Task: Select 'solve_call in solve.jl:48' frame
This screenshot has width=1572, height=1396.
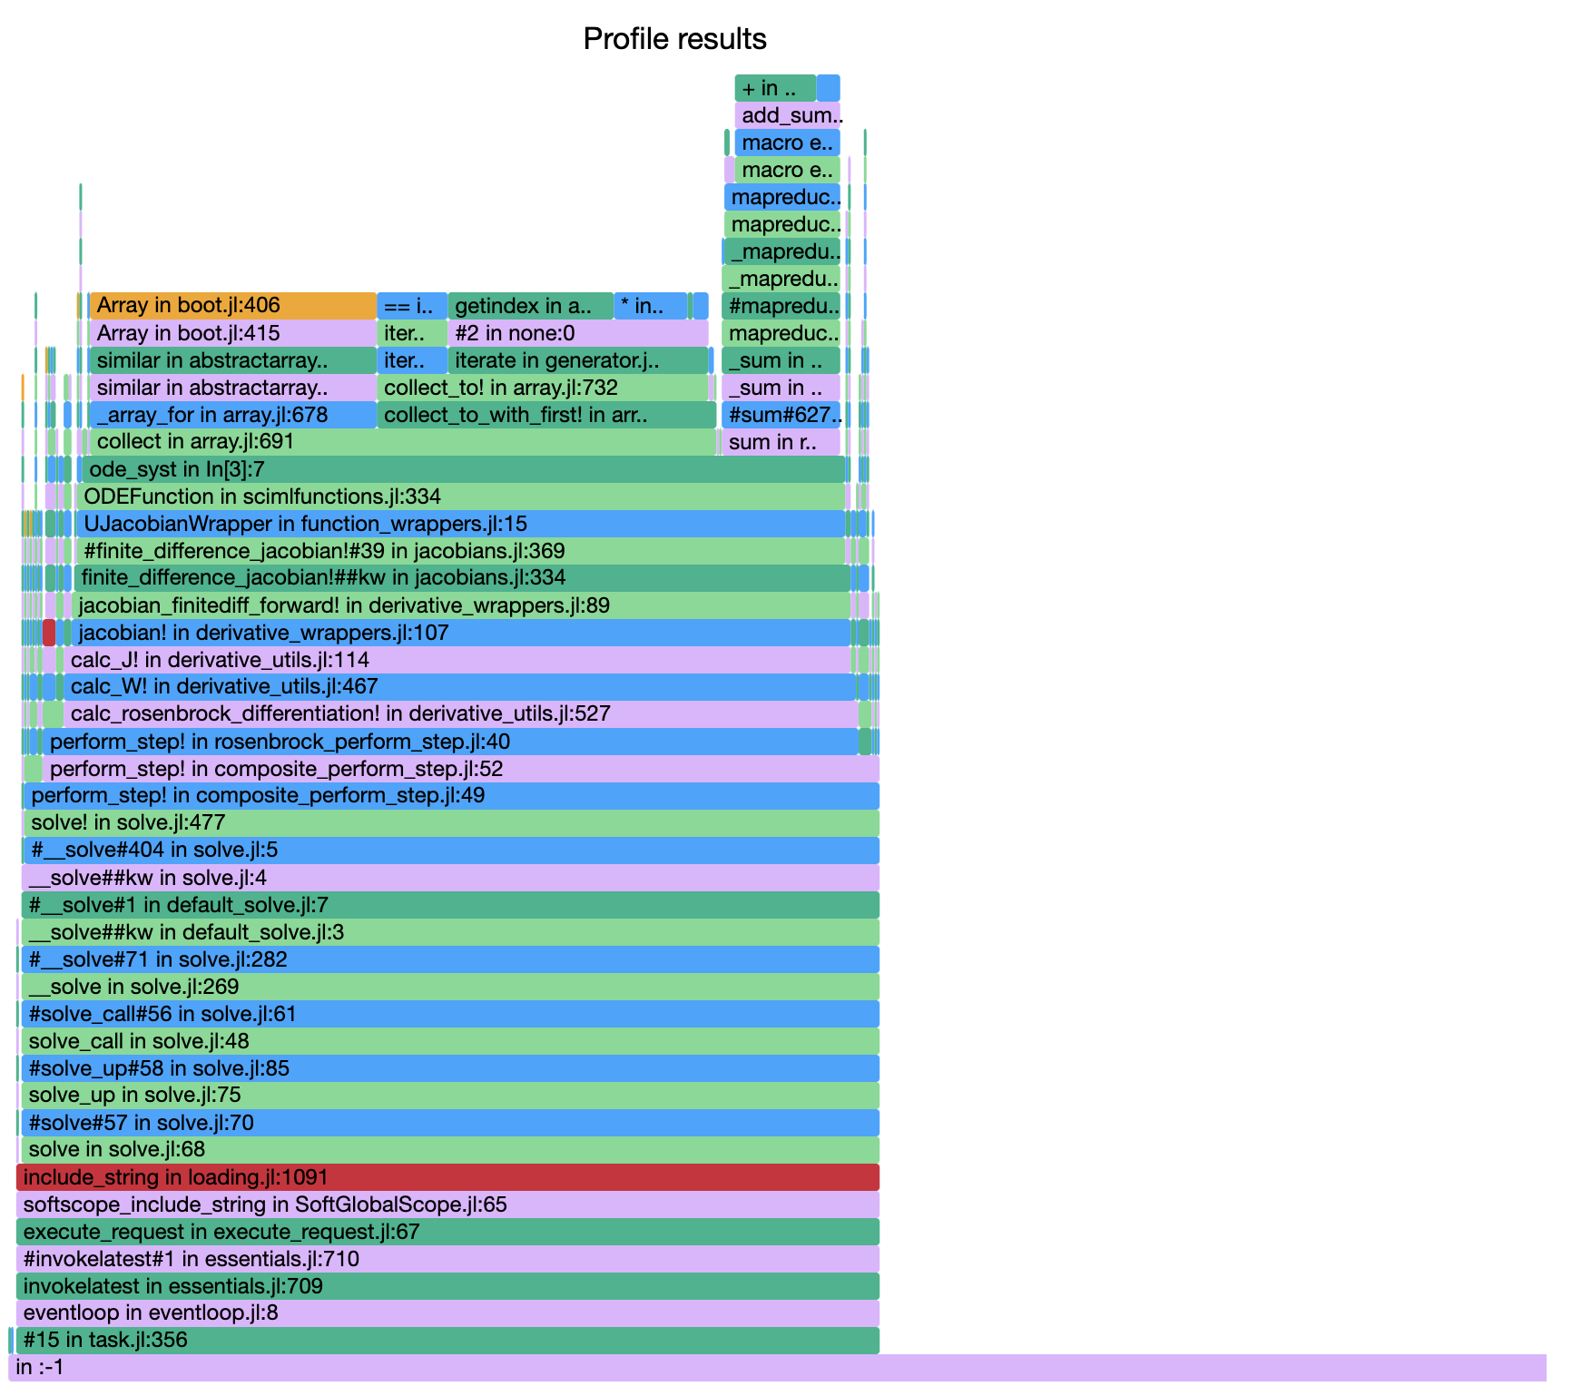Action: click(450, 1041)
